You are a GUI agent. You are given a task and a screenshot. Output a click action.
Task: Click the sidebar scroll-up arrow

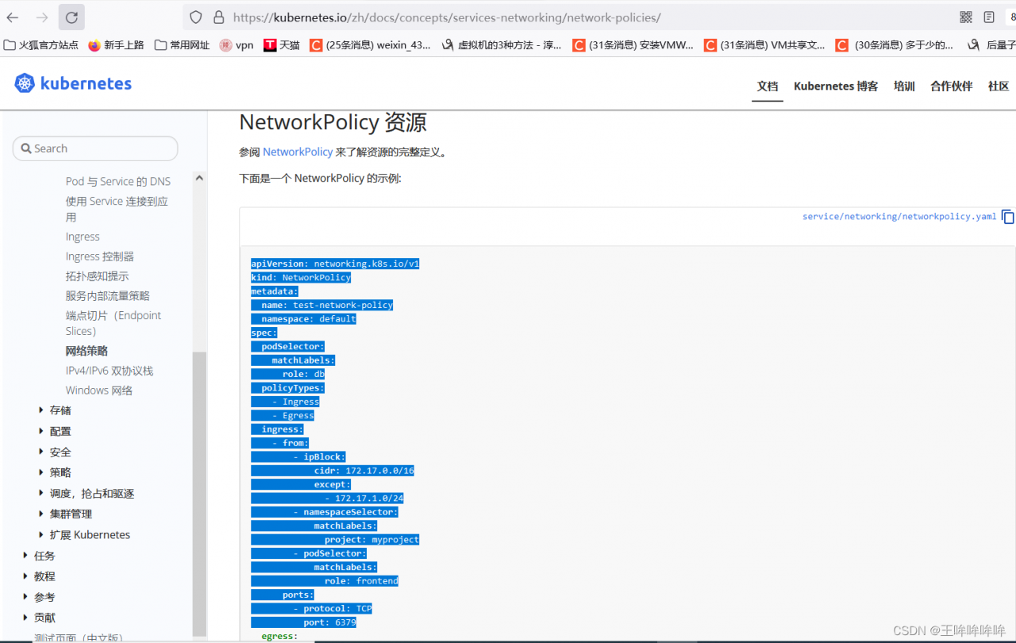(x=199, y=179)
